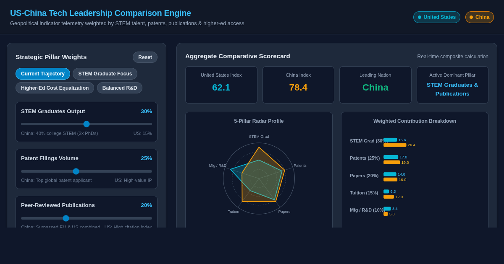Click the 5-Pillar Radar Profile title
504x264 pixels.
point(259,121)
